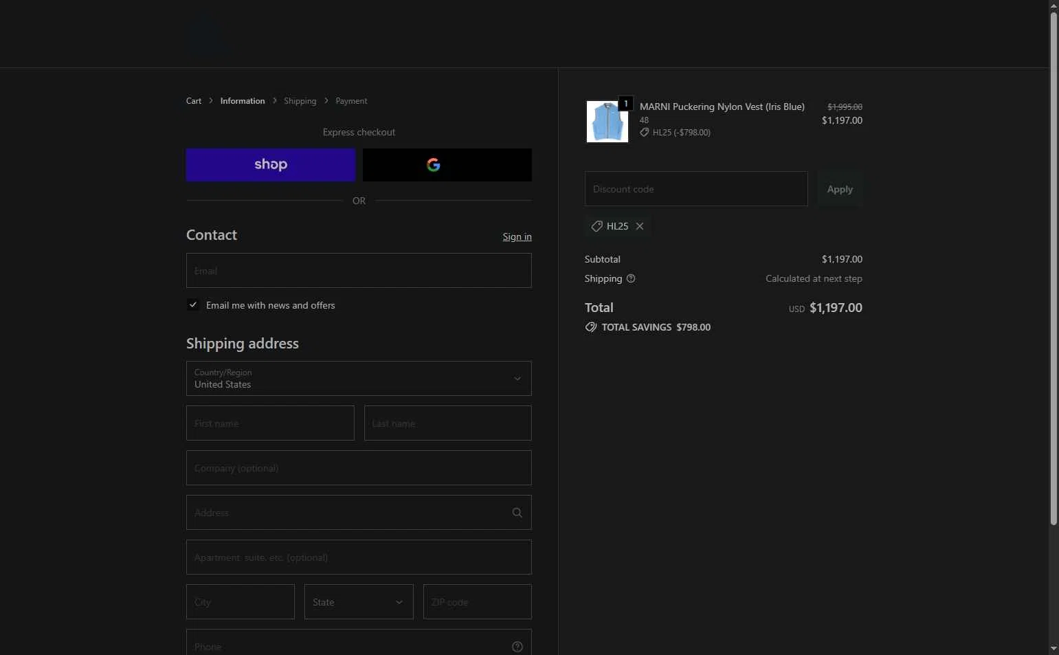Image resolution: width=1059 pixels, height=655 pixels.
Task: Focus the First name field
Action: coord(270,423)
